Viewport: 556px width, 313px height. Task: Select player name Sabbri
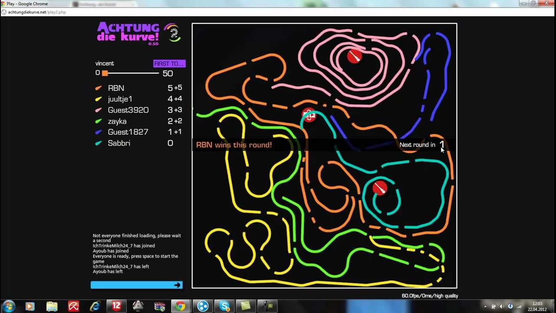click(119, 143)
